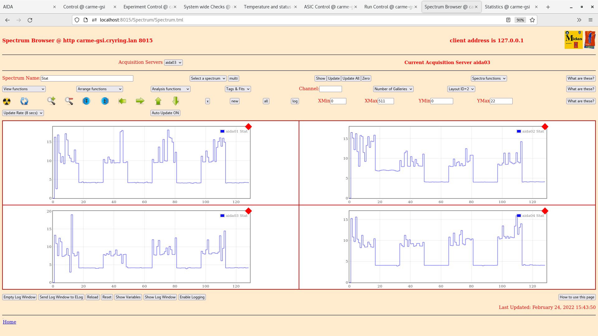Click the green left arrow icon
The image size is (598, 336).
click(122, 101)
